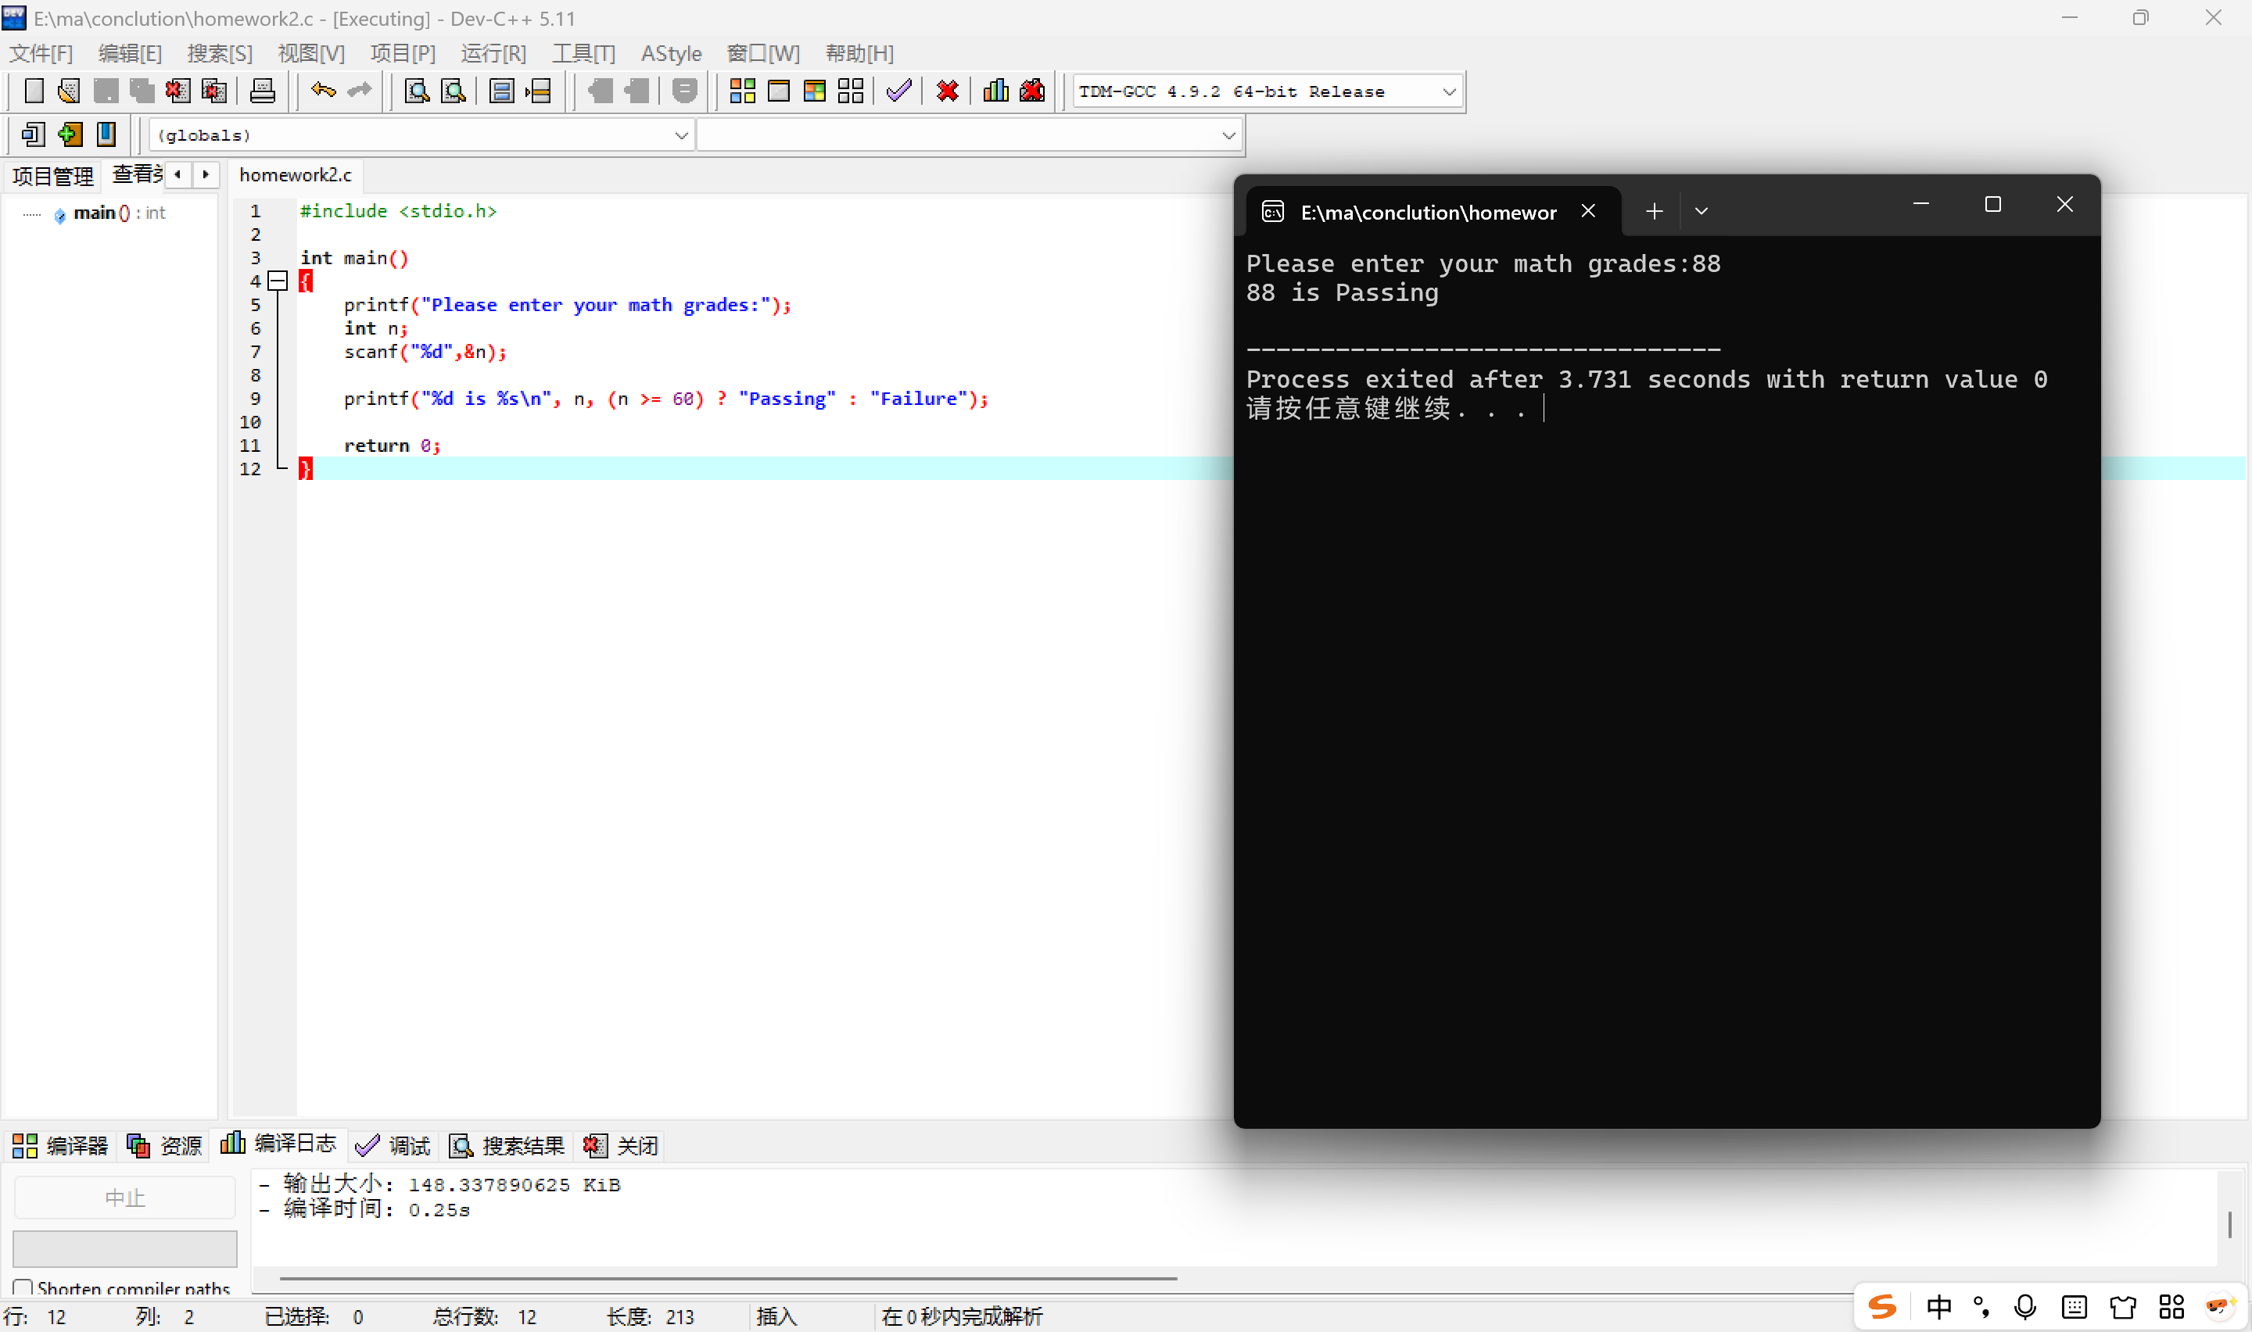Open the 运行[R] menu
This screenshot has width=2252, height=1332.
point(493,53)
